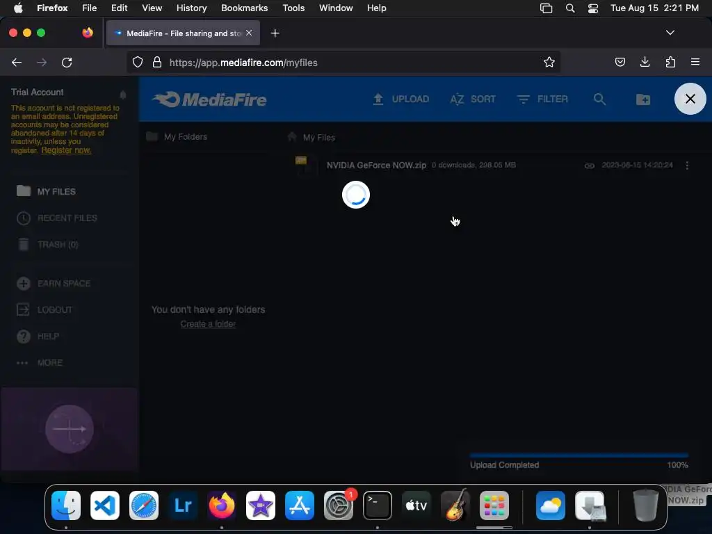The image size is (712, 534).
Task: Click the Create a folder link
Action: pos(208,324)
